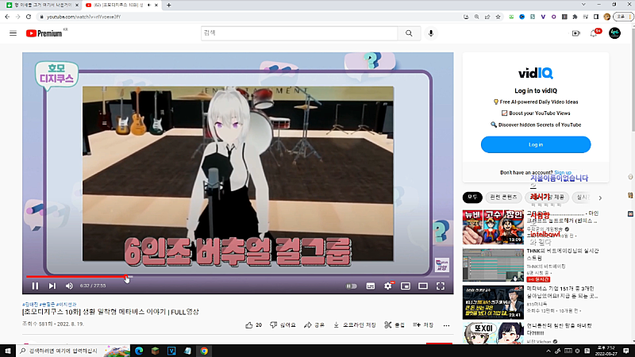Save video to playlist
Viewport: 635px width, 357px height.
[x=423, y=325]
